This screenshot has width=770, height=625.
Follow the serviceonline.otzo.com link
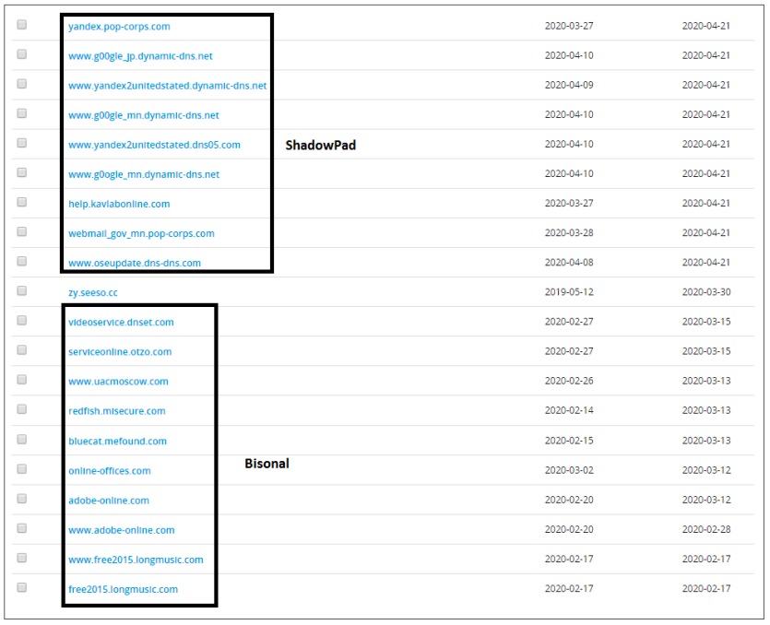pyautogui.click(x=120, y=351)
